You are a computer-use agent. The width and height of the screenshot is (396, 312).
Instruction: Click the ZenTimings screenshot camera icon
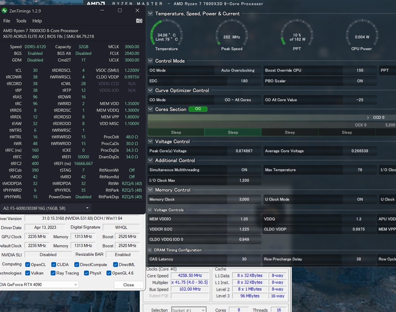click(x=139, y=21)
